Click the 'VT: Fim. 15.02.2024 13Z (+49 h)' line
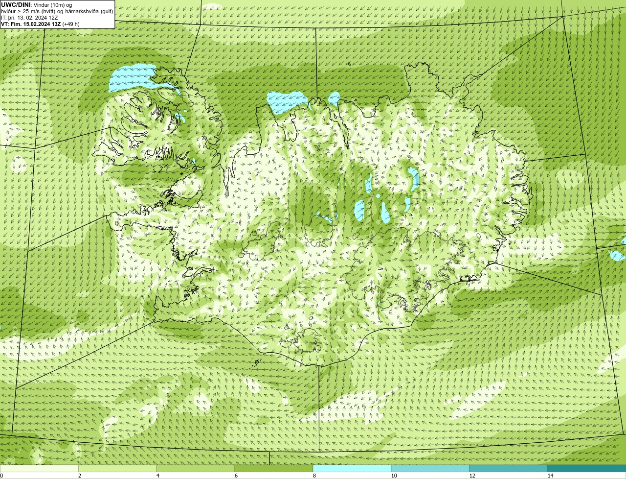 (40, 24)
